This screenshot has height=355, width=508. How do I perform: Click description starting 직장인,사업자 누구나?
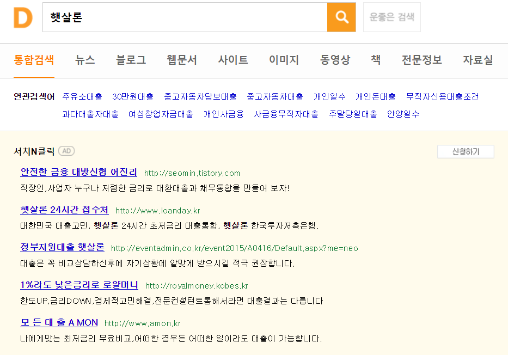pos(155,188)
